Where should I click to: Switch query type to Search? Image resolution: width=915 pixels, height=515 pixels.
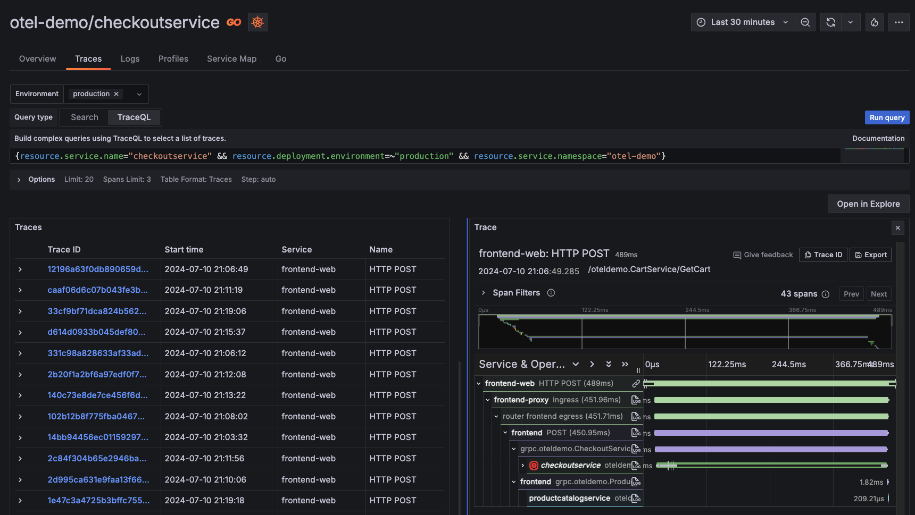click(x=84, y=117)
